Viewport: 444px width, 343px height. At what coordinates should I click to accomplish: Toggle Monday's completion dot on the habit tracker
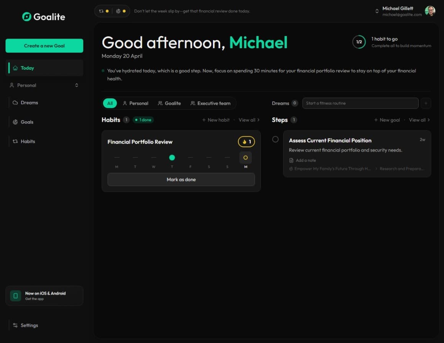tap(246, 158)
